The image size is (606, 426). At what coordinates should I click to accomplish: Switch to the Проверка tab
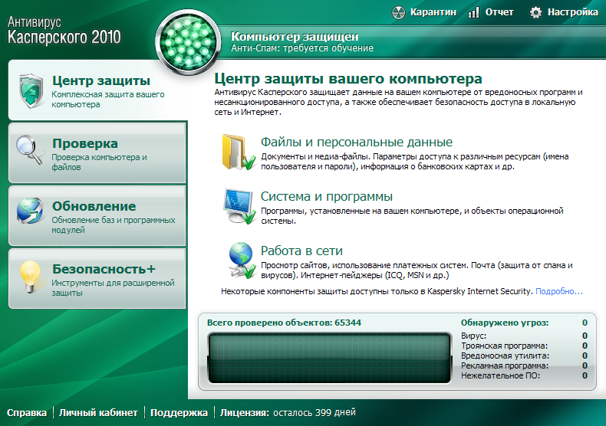(x=97, y=152)
